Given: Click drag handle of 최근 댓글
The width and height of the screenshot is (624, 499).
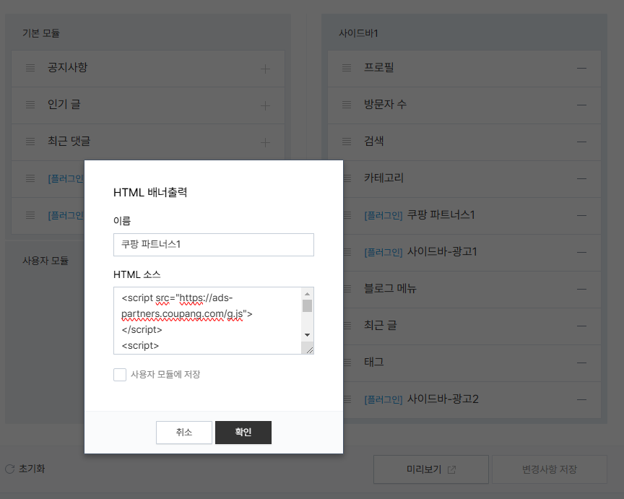Looking at the screenshot, I should tap(30, 142).
